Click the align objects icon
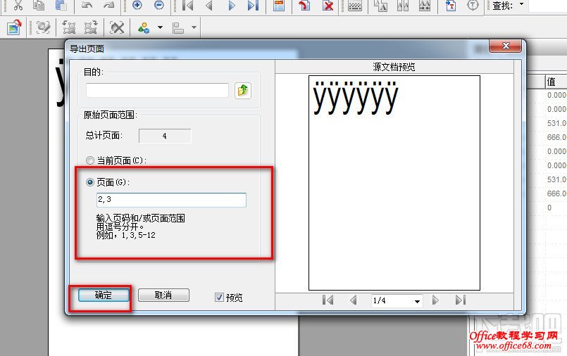 (x=177, y=28)
